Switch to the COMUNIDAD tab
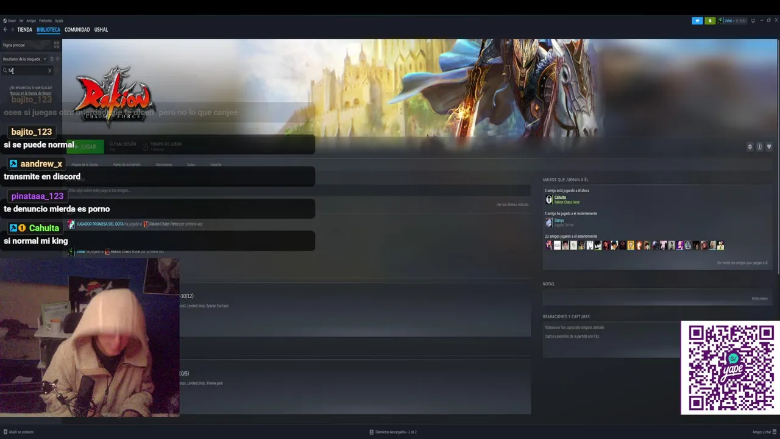 point(77,29)
